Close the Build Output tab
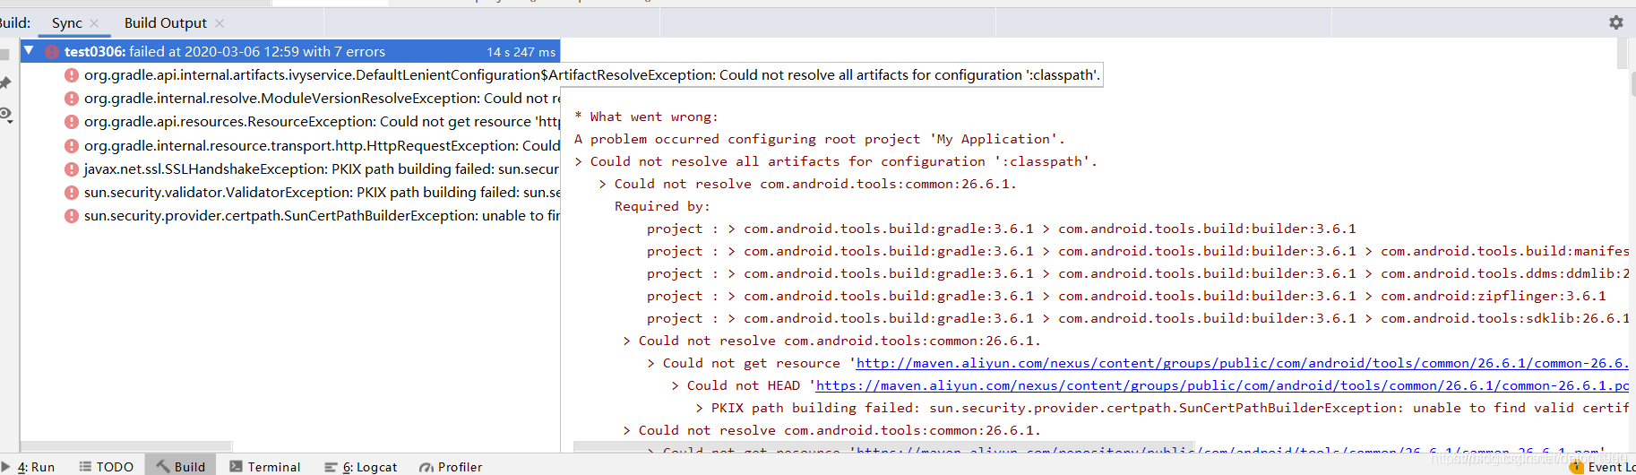 [220, 23]
